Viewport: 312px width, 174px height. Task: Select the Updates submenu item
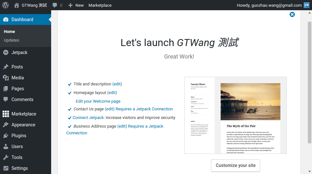pyautogui.click(x=12, y=40)
